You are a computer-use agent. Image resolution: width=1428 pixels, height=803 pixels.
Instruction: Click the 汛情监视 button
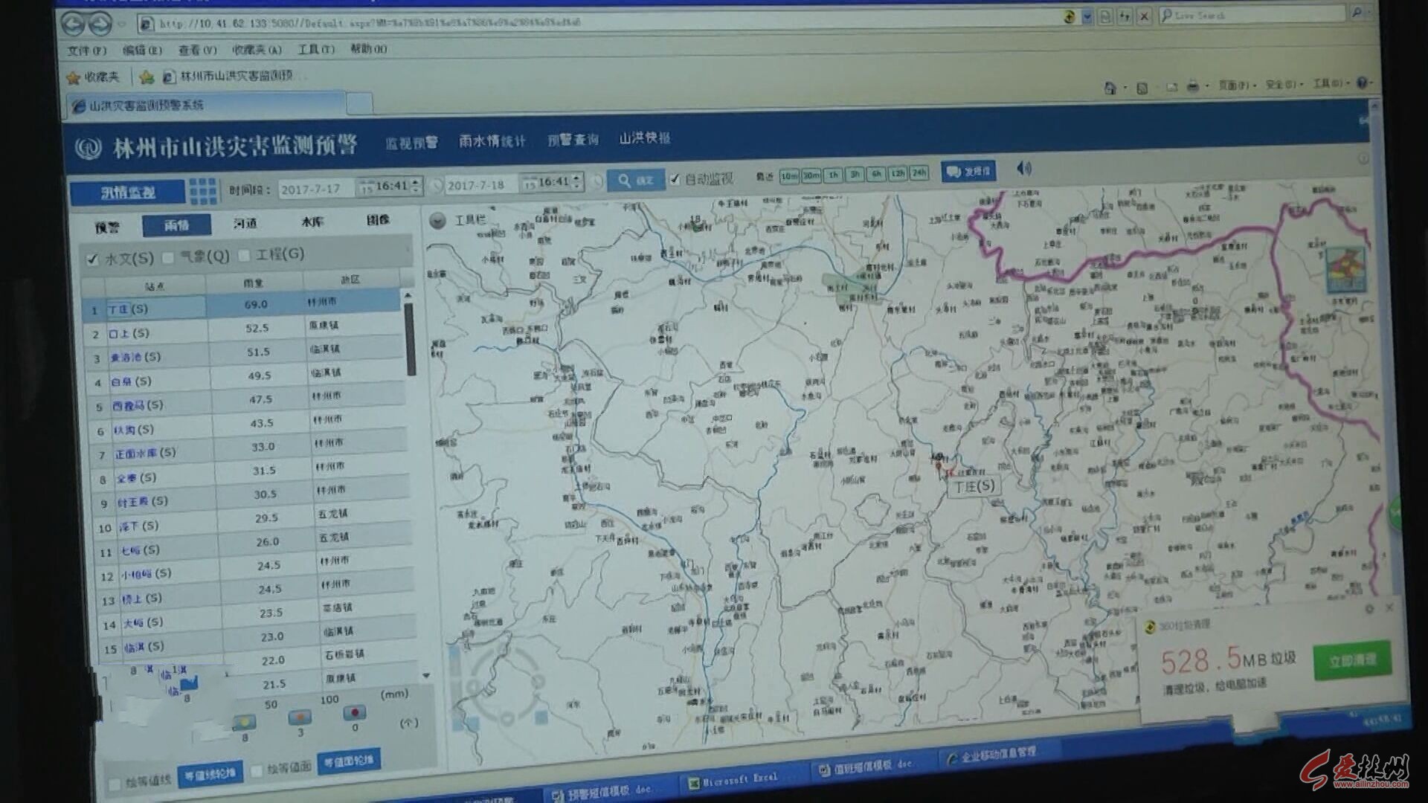point(127,193)
